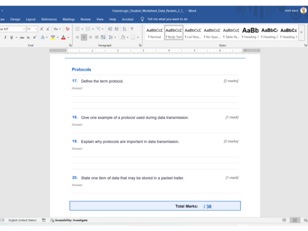Click the Bullets list icon

coord(78,29)
